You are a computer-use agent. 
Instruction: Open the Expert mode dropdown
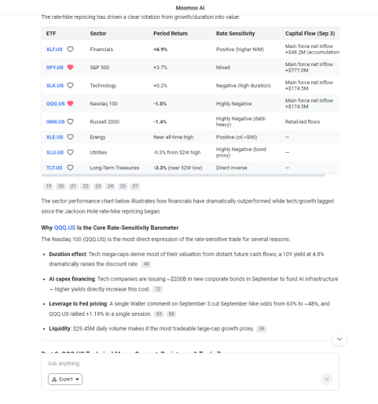[65, 379]
